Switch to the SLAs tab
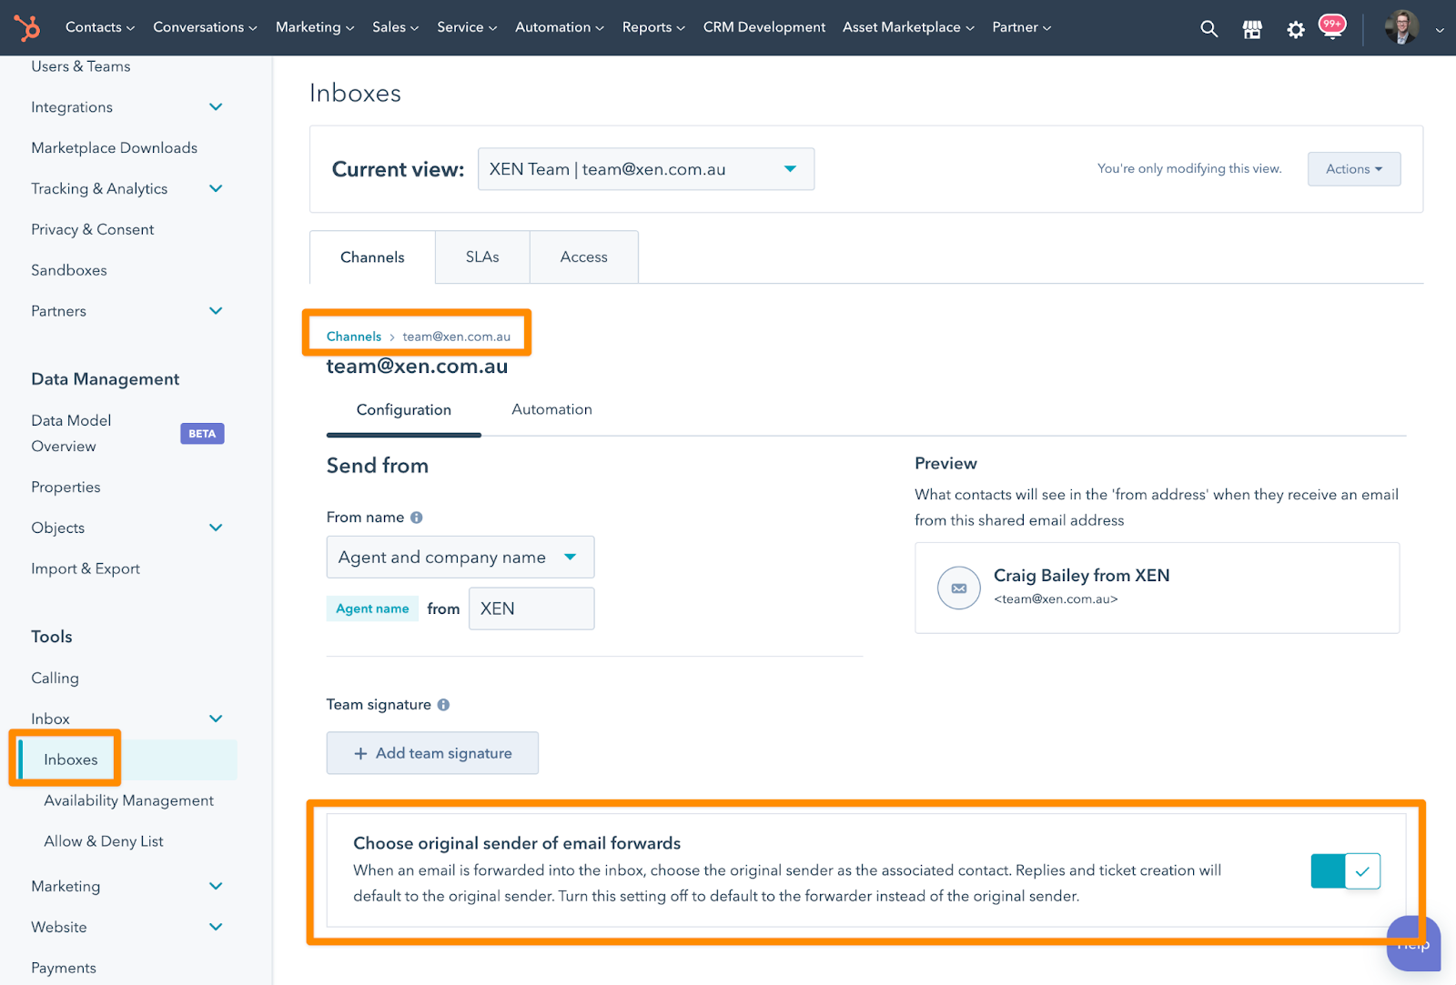The image size is (1456, 985). click(482, 257)
